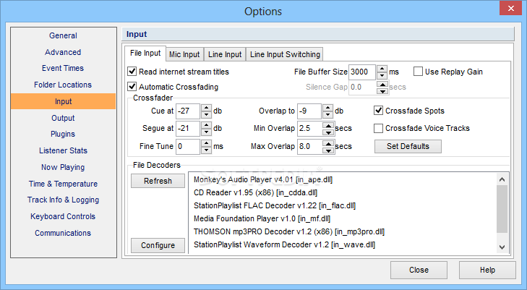Click the Cue at value field
The height and width of the screenshot is (290, 527).
(188, 111)
